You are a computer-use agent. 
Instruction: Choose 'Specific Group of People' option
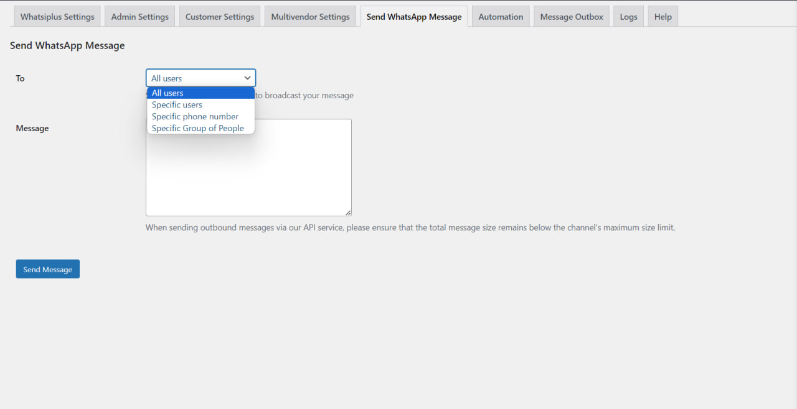pyautogui.click(x=197, y=128)
